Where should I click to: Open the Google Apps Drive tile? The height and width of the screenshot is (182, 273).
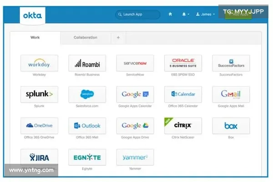tap(135, 126)
